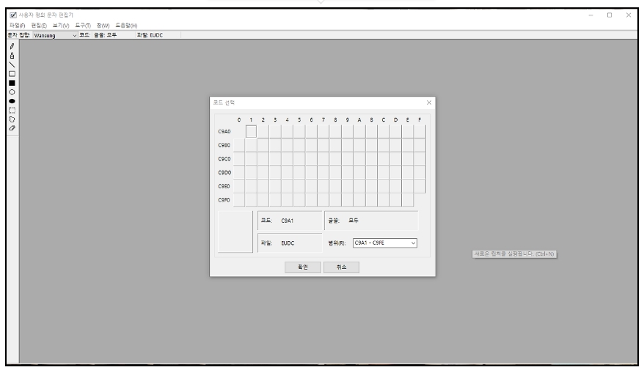Screen dimensions: 644x370
Task: Pick code cell C9D0 column A
Action: pos(359,172)
